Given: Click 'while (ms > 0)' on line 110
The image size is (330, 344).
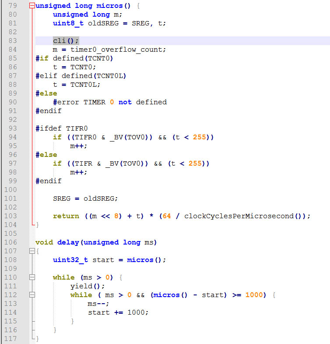Looking at the screenshot, I should pyautogui.click(x=83, y=277).
